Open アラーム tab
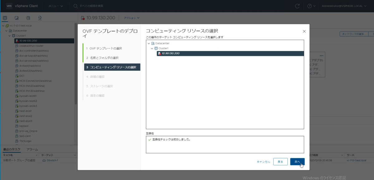This screenshot has height=180, width=374. pos(32,150)
